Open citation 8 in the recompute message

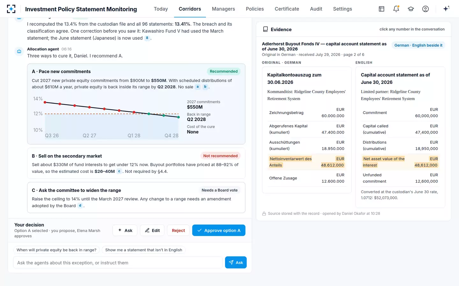click(147, 38)
